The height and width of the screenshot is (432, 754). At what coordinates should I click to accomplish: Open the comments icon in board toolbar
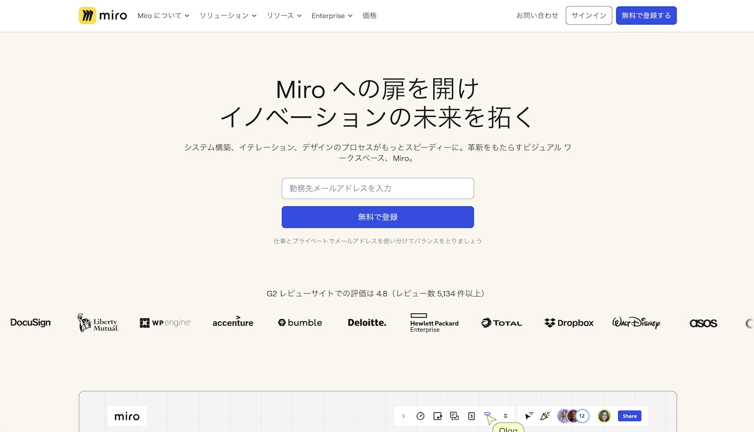pyautogui.click(x=454, y=416)
